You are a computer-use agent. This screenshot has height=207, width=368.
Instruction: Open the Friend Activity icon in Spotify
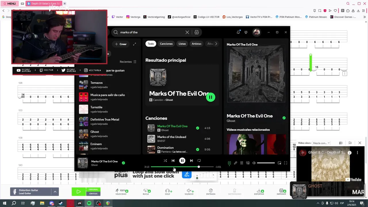[x=246, y=32]
